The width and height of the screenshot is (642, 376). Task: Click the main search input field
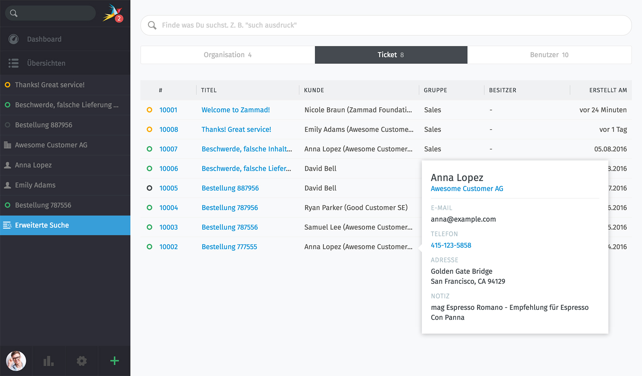391,25
